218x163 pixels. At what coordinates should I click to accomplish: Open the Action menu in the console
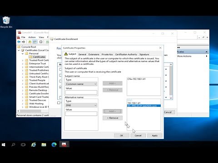point(32,37)
